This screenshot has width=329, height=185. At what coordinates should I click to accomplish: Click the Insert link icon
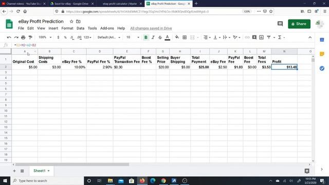click(x=247, y=38)
